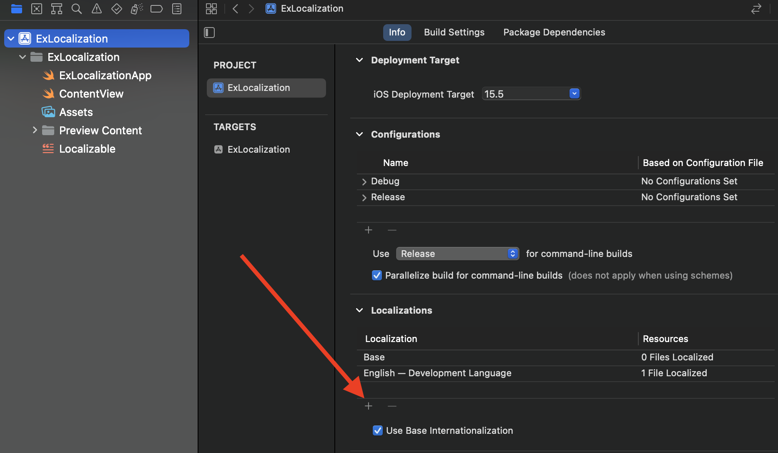Screen dimensions: 778x453
Task: Open the Project navigator folder icon
Action: click(17, 9)
